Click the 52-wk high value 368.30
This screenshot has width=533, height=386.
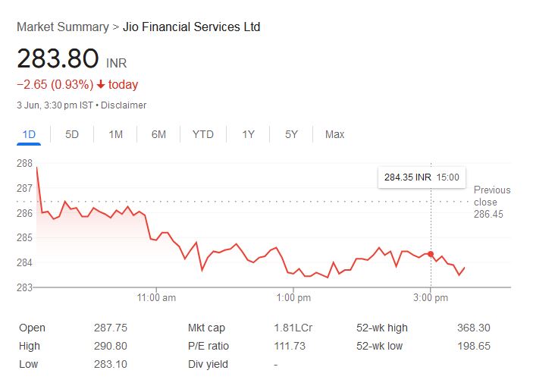475,328
